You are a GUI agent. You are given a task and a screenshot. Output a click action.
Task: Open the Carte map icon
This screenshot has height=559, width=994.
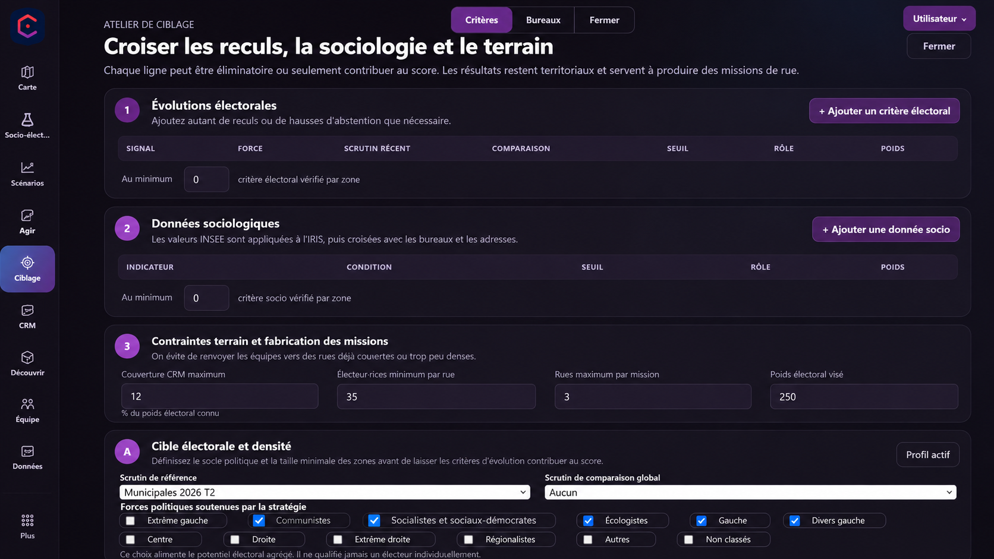(x=27, y=72)
